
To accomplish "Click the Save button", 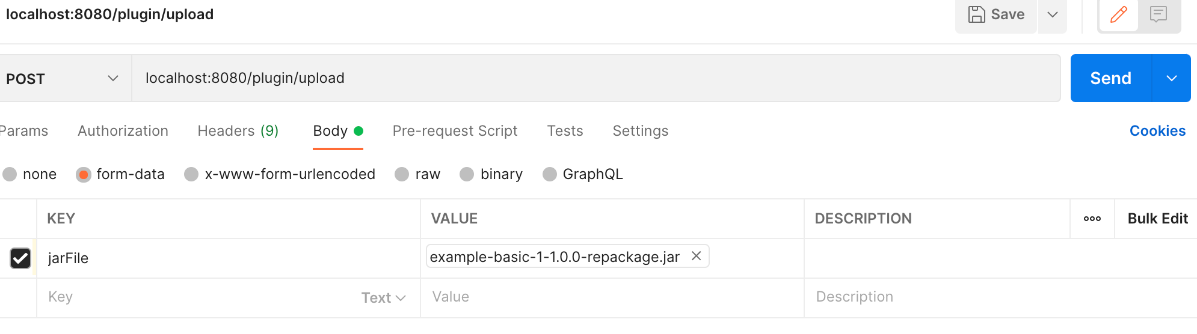I will pyautogui.click(x=996, y=14).
